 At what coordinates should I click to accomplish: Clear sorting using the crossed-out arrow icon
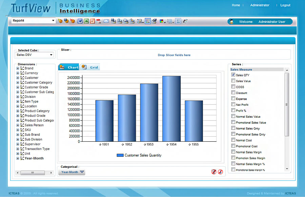tap(220, 172)
